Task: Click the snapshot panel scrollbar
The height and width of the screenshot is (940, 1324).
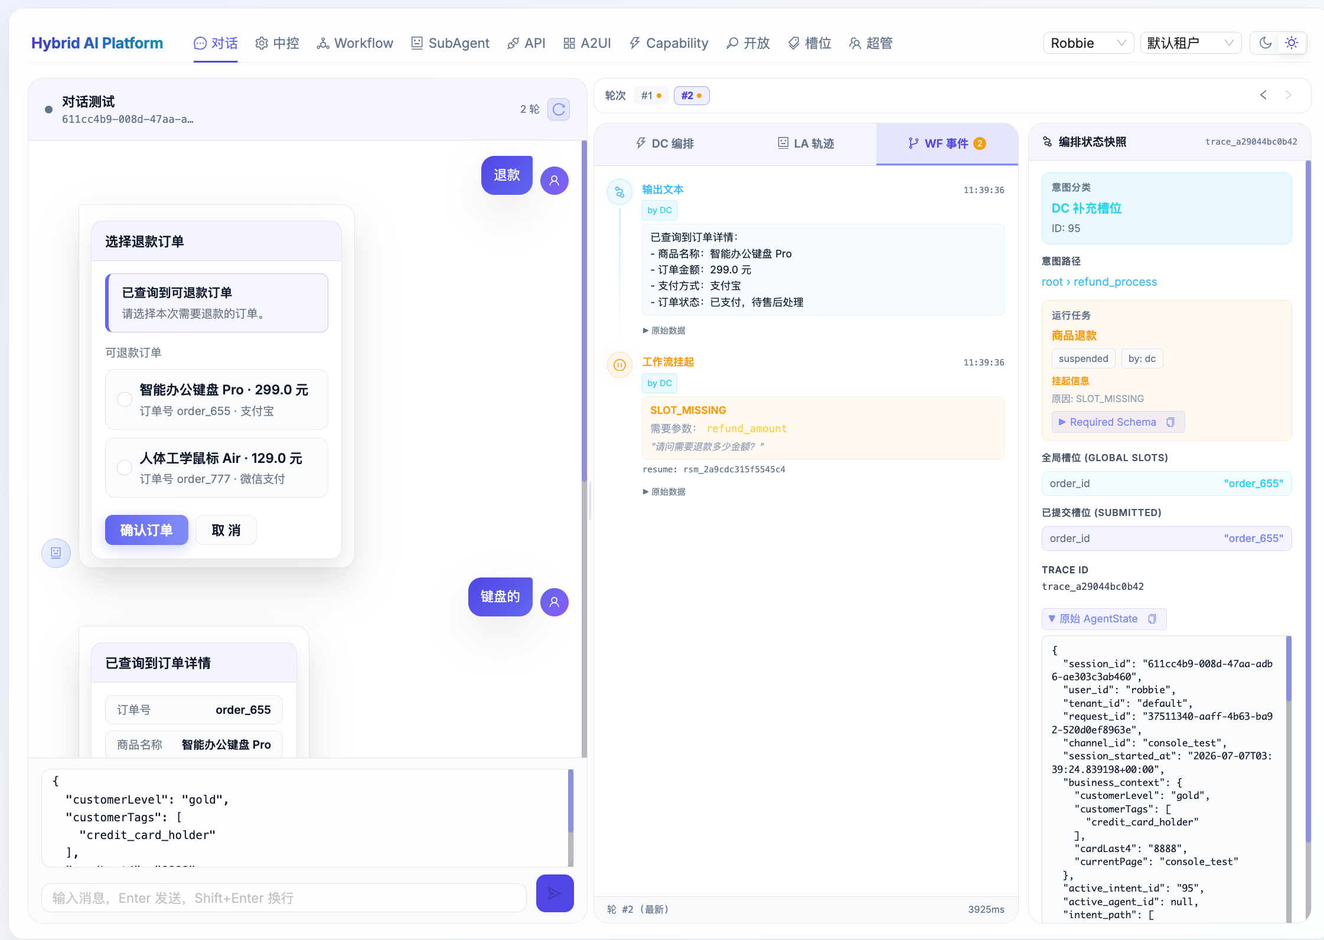Action: (x=1308, y=501)
